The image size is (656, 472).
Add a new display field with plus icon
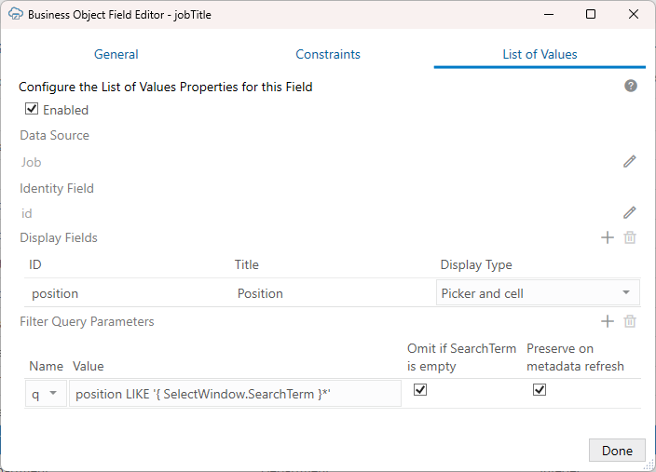tap(607, 237)
